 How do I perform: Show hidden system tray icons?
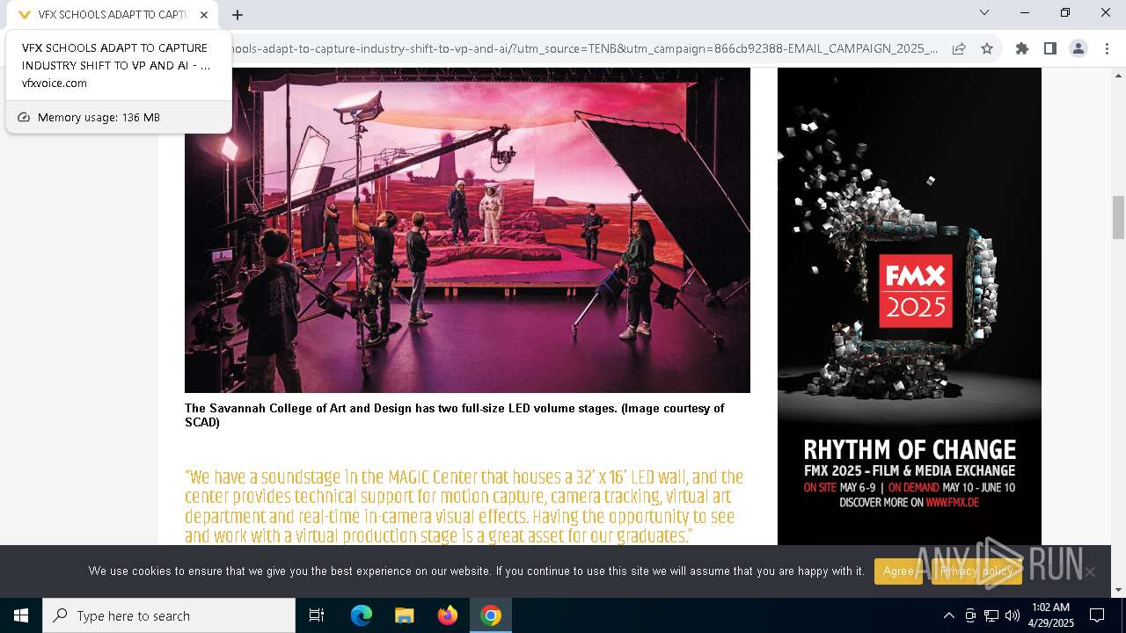pyautogui.click(x=948, y=615)
